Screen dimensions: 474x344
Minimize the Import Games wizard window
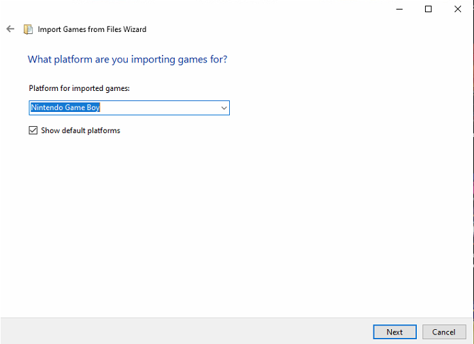tap(399, 9)
